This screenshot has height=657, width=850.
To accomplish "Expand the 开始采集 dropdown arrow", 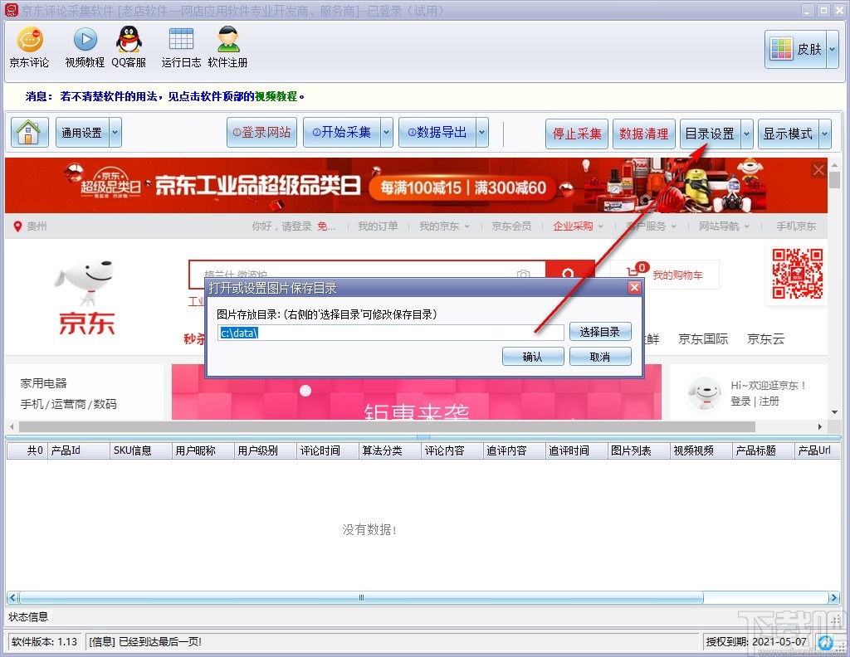I will [387, 133].
